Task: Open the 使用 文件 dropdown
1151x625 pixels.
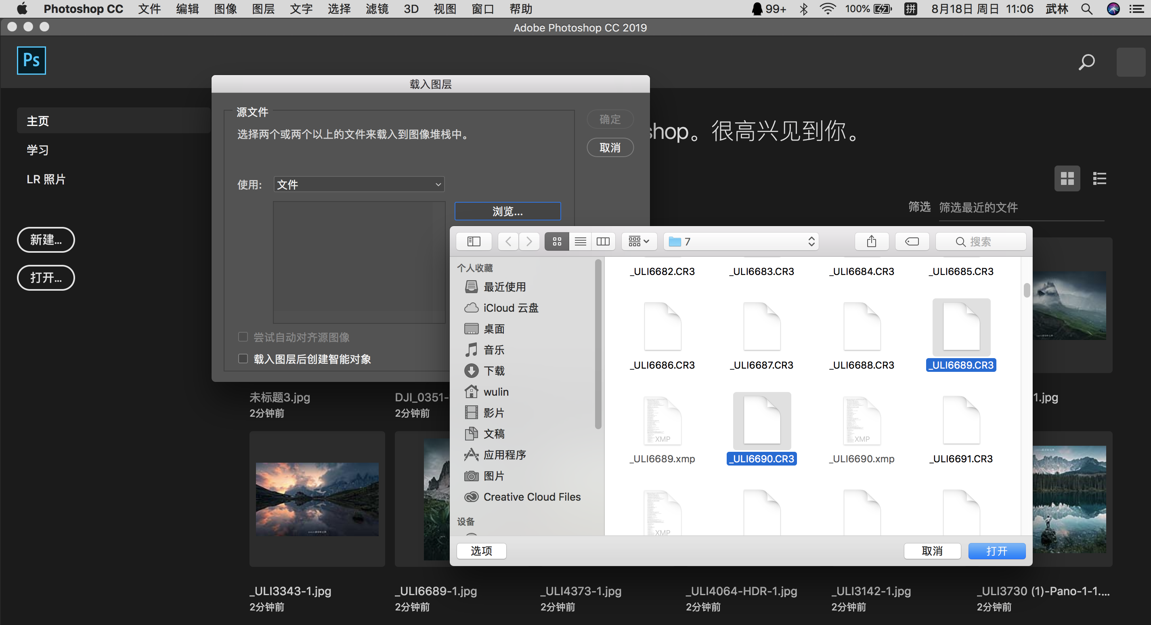Action: (x=359, y=185)
